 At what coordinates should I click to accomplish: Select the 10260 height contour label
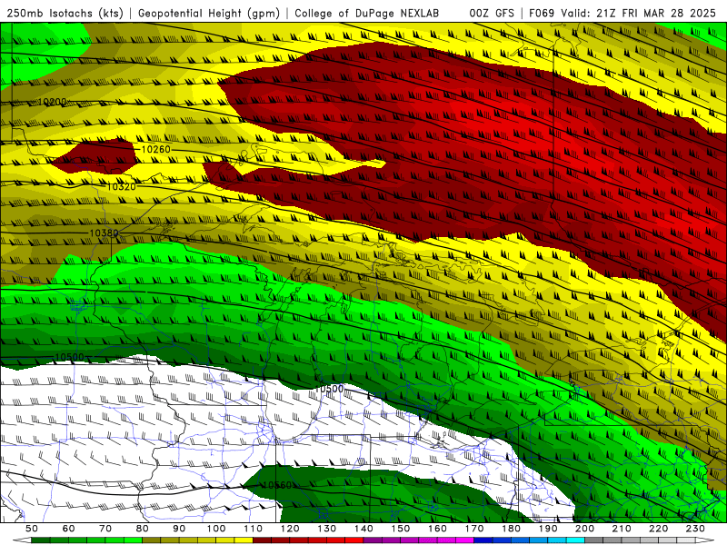(x=155, y=149)
